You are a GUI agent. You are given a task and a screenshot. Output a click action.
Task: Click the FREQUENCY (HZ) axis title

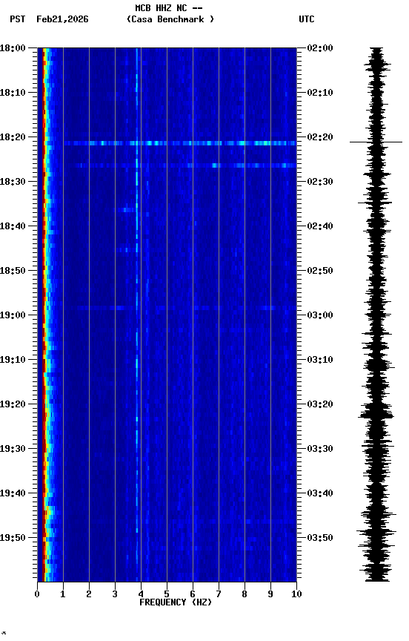pos(176,602)
